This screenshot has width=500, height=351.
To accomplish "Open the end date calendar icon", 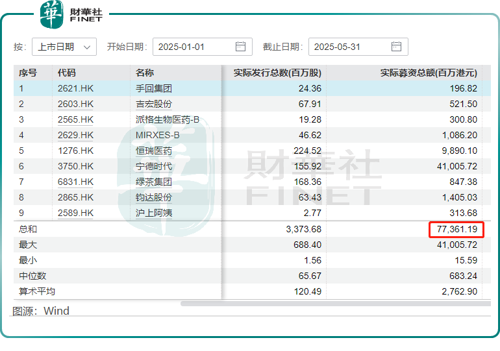I will 396,47.
